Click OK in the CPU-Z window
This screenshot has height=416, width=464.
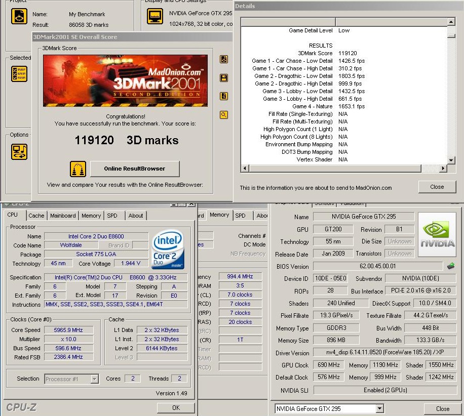[176, 408]
